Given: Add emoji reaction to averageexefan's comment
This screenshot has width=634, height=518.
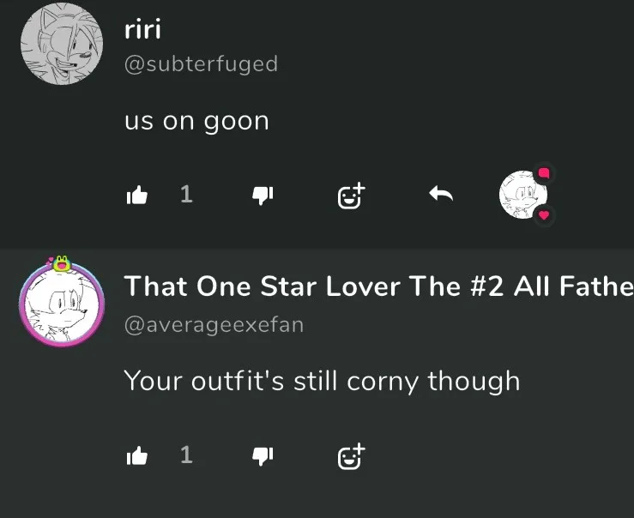Looking at the screenshot, I should click(x=352, y=456).
